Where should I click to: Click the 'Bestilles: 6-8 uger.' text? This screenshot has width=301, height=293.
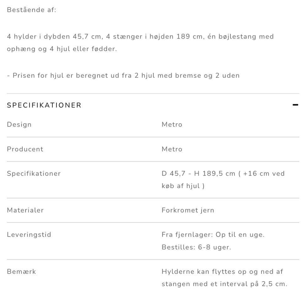pos(196,247)
